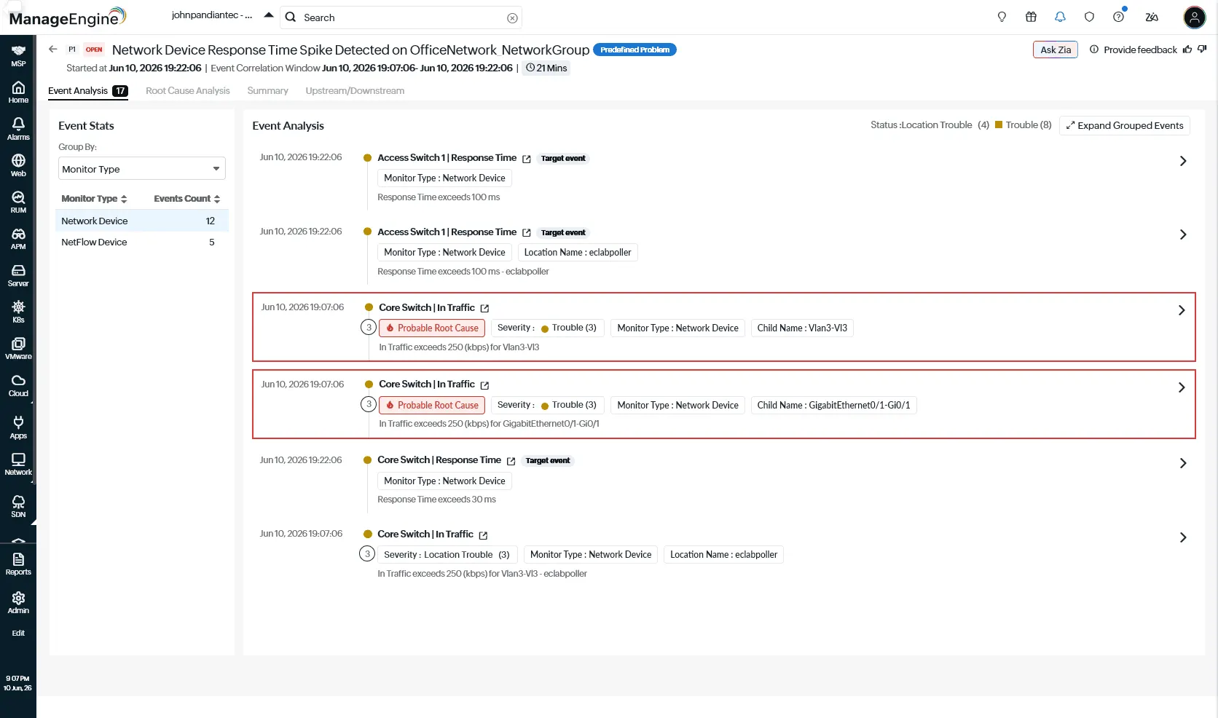This screenshot has width=1218, height=718.
Task: Switch to Root Cause Analysis tab
Action: coord(188,91)
